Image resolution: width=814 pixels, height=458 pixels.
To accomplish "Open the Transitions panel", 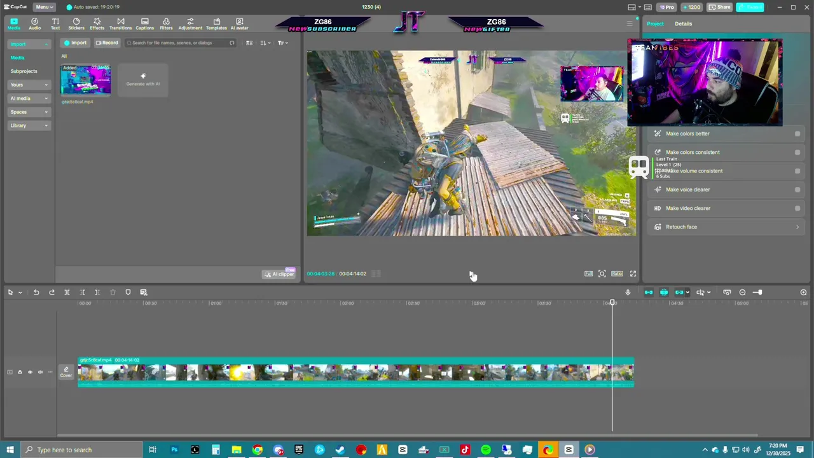I will tap(120, 24).
